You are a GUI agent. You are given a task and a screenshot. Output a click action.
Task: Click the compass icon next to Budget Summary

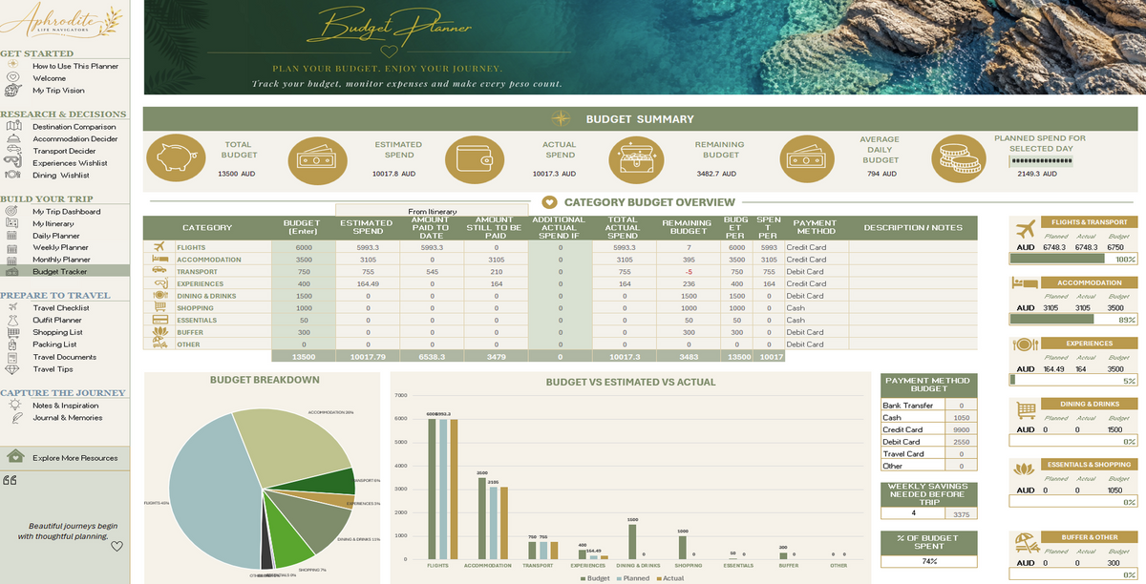click(562, 119)
